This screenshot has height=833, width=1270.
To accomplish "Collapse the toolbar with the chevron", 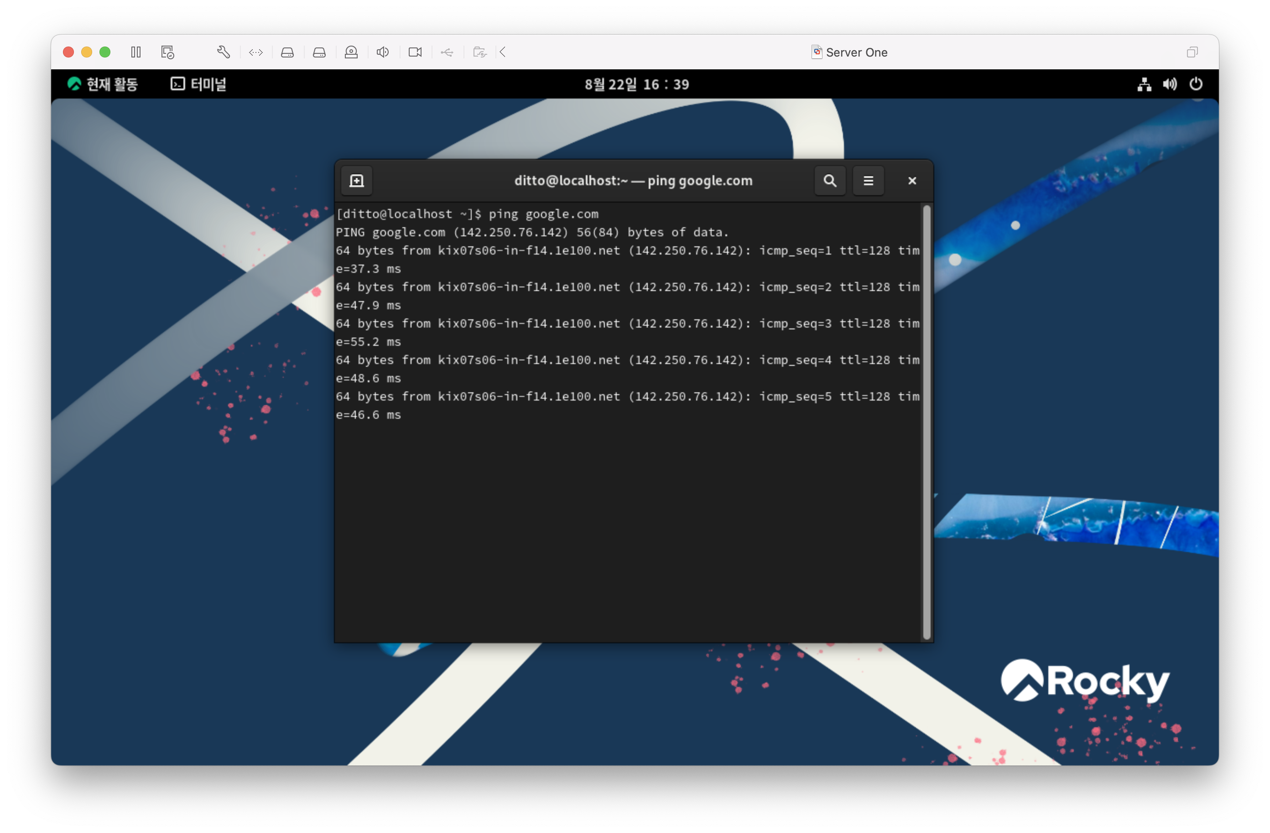I will [x=503, y=52].
